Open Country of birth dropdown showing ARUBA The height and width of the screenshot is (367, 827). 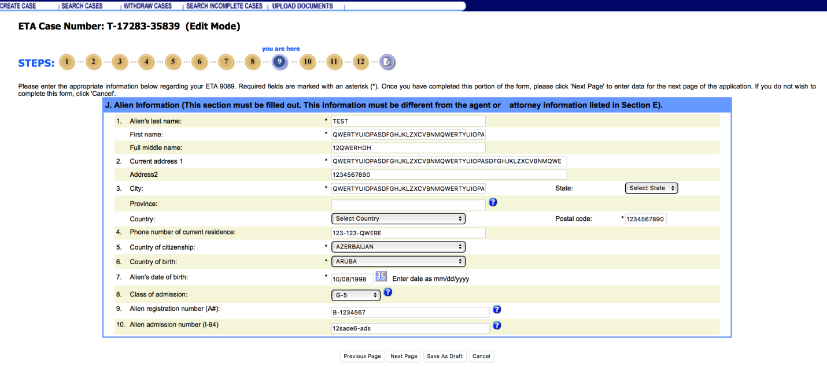point(398,261)
